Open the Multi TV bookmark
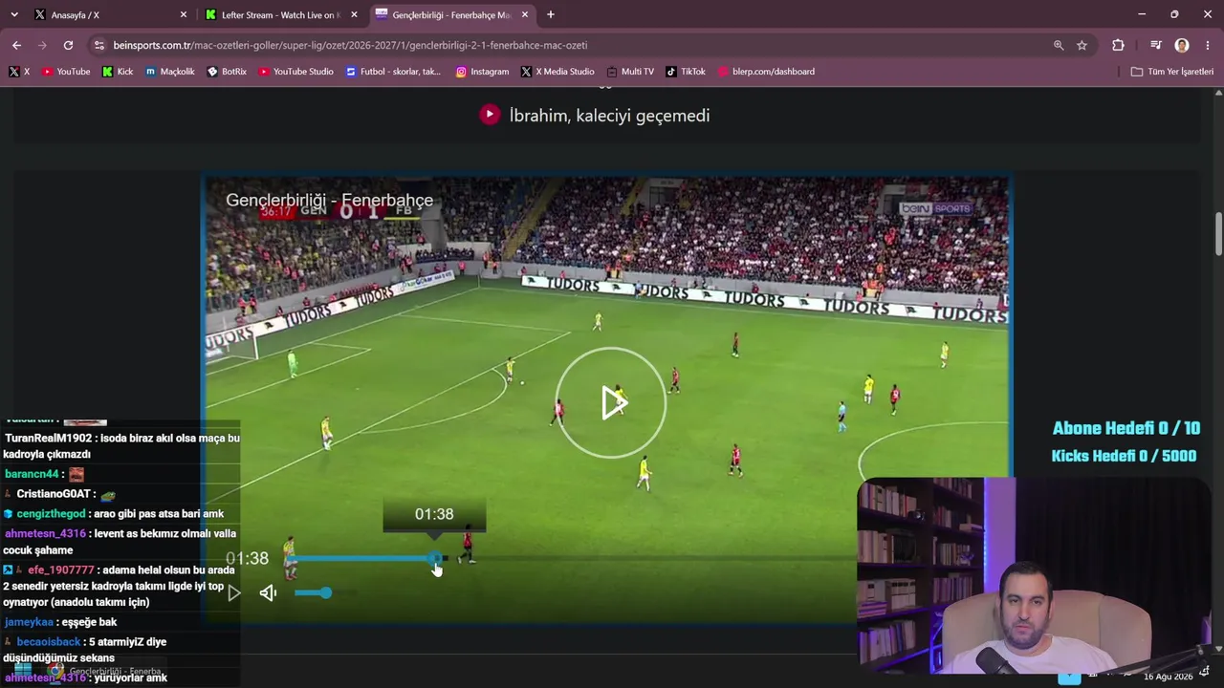The image size is (1224, 688). (630, 72)
